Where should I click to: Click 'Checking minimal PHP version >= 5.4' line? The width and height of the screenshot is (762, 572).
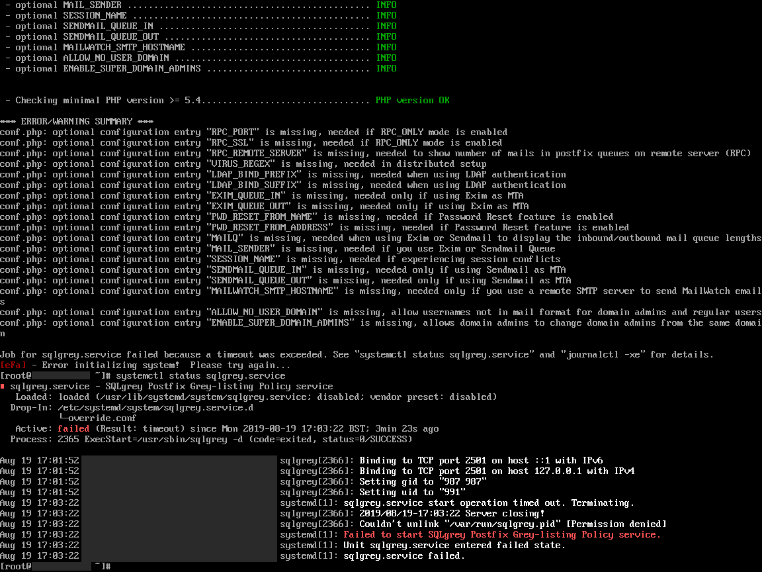click(228, 100)
